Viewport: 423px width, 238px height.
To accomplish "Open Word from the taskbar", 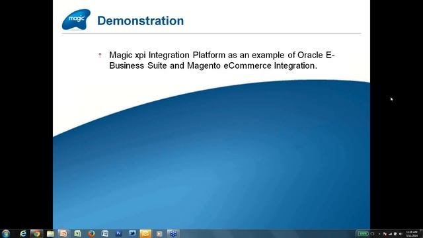I will (x=105, y=233).
